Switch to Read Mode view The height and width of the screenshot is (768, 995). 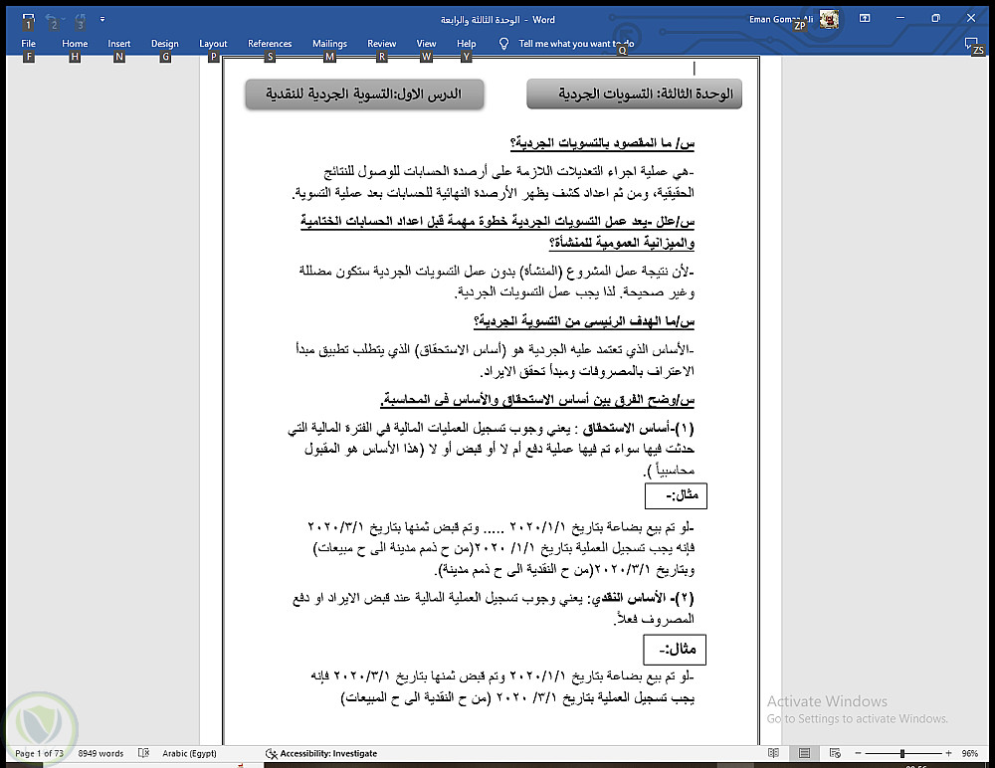pyautogui.click(x=773, y=753)
